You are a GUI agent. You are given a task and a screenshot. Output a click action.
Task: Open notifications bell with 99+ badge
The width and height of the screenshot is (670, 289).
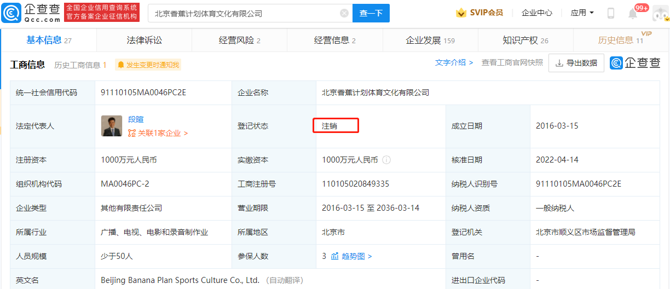[633, 13]
